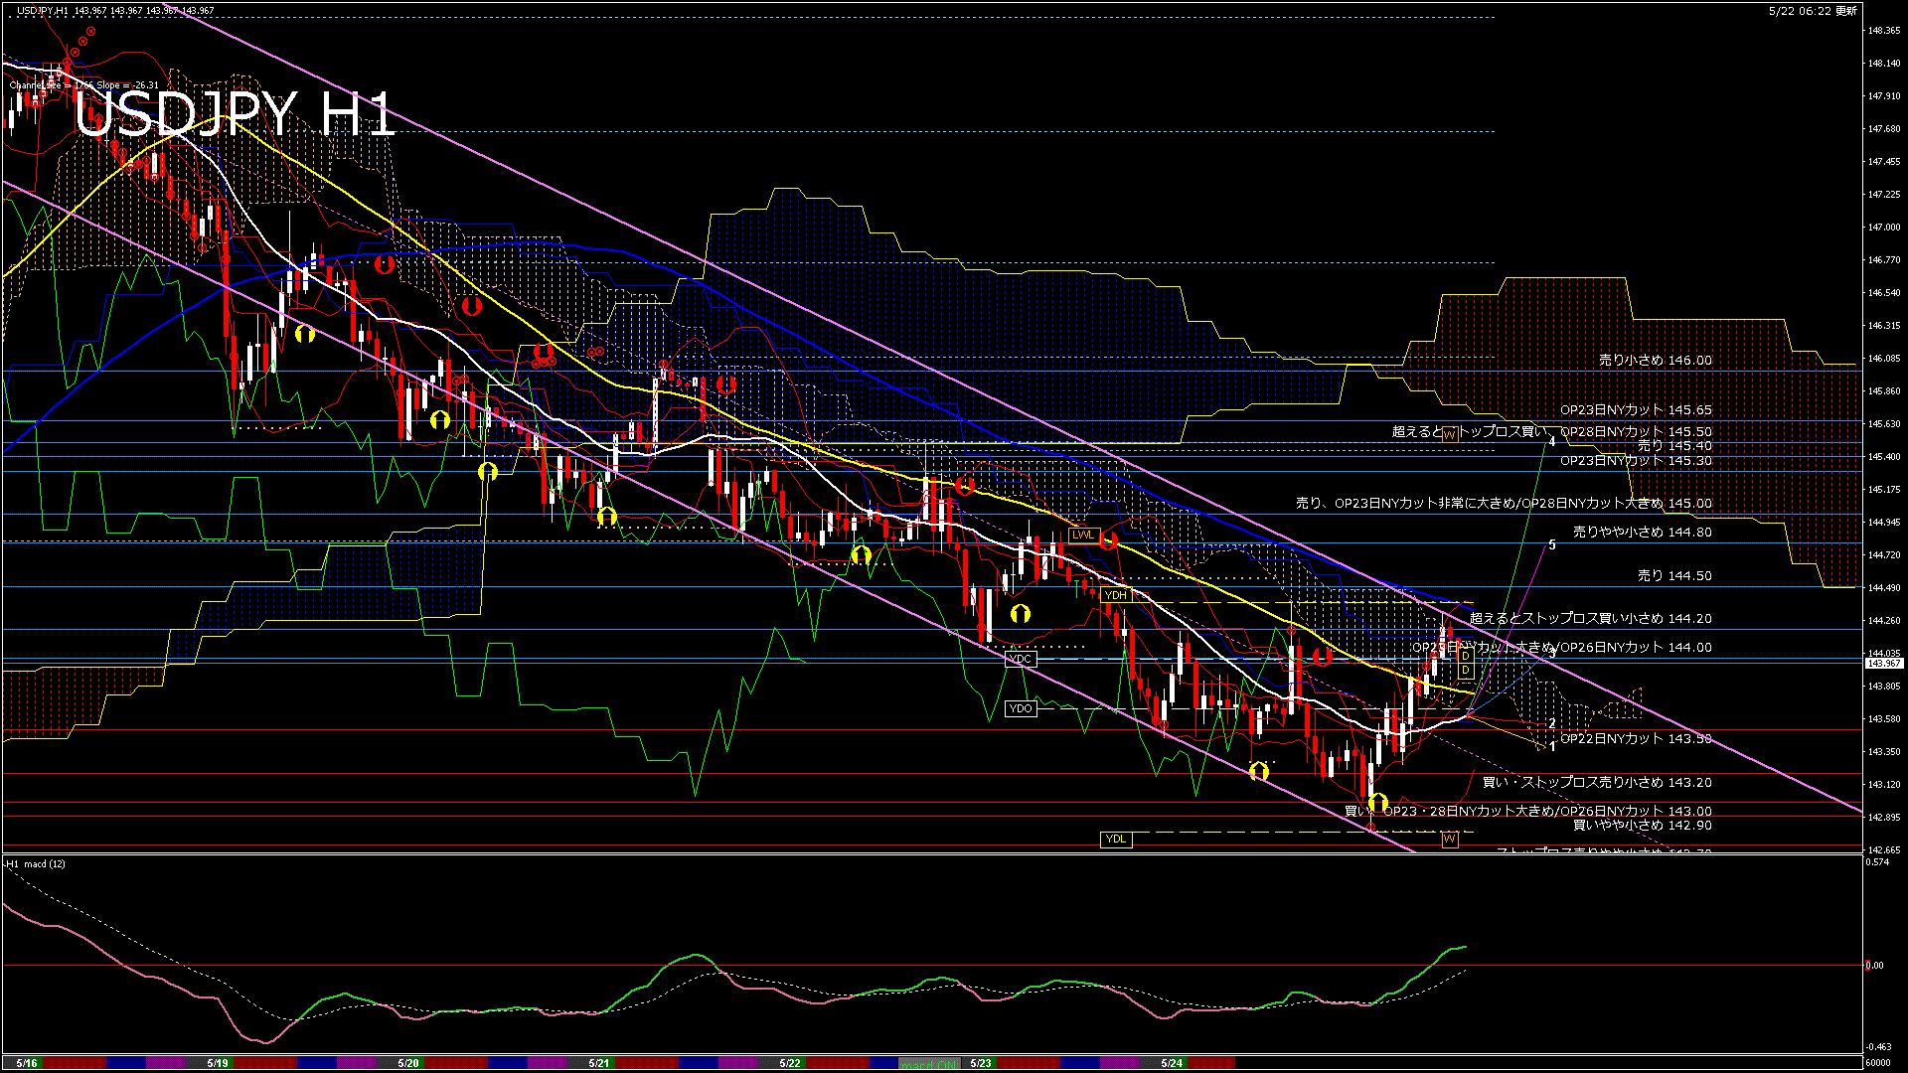The height and width of the screenshot is (1073, 1908).
Task: Click the W box near 145.50 label
Action: coord(1449,434)
